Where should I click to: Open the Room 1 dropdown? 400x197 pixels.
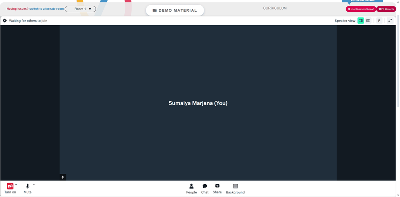(x=80, y=9)
